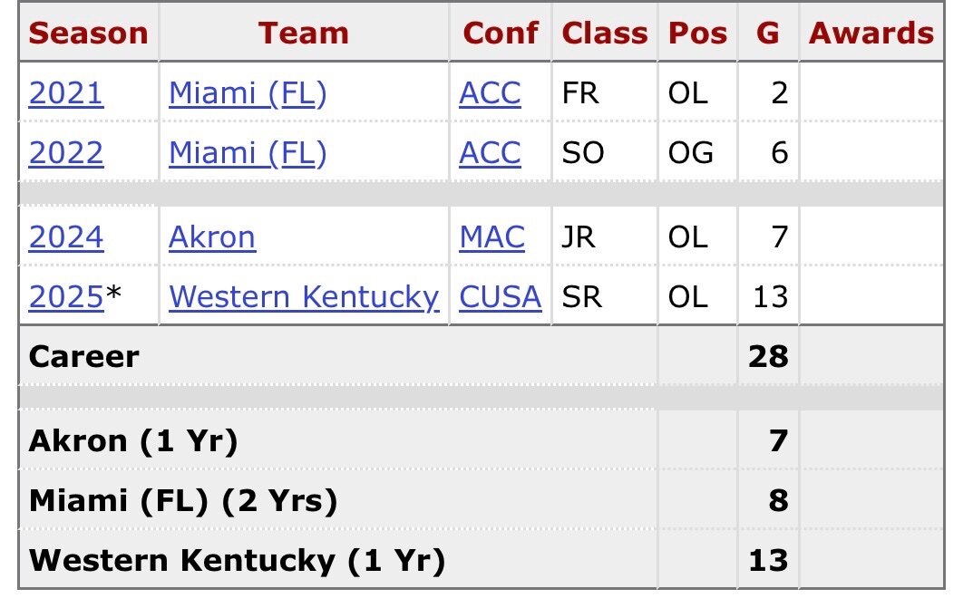This screenshot has height=608, width=973.
Task: Sort by the Class column header
Action: coord(605,34)
